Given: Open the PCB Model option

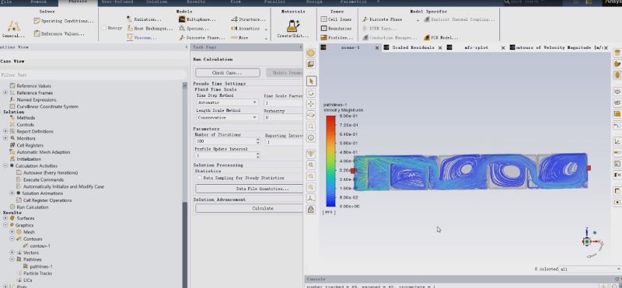Looking at the screenshot, I should pos(441,37).
